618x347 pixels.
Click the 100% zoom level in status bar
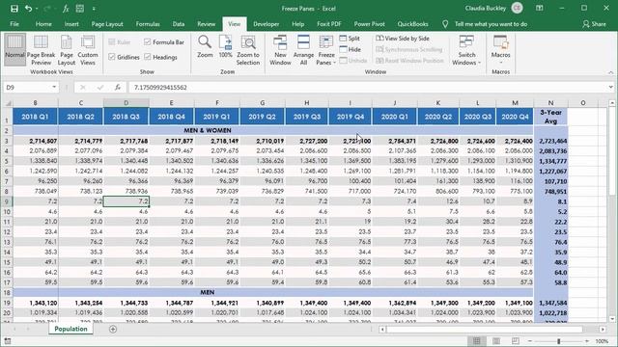602,341
